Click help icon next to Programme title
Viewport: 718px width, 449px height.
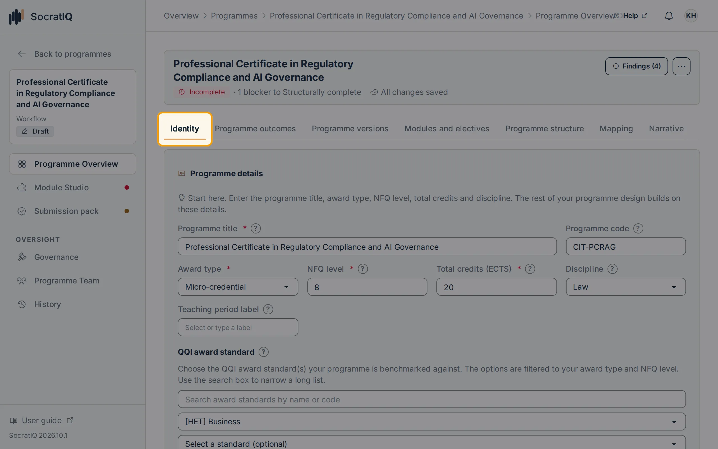[256, 228]
